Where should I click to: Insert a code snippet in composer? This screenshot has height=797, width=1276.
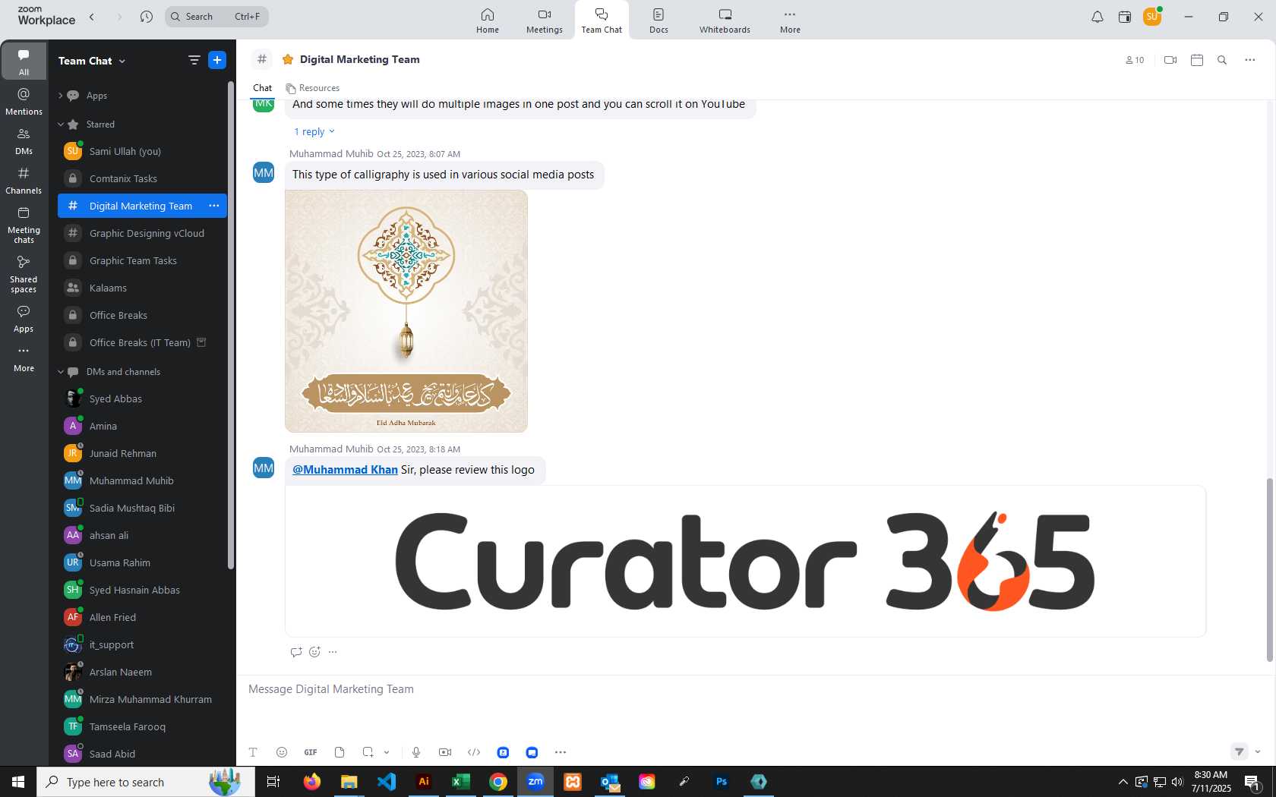point(474,752)
